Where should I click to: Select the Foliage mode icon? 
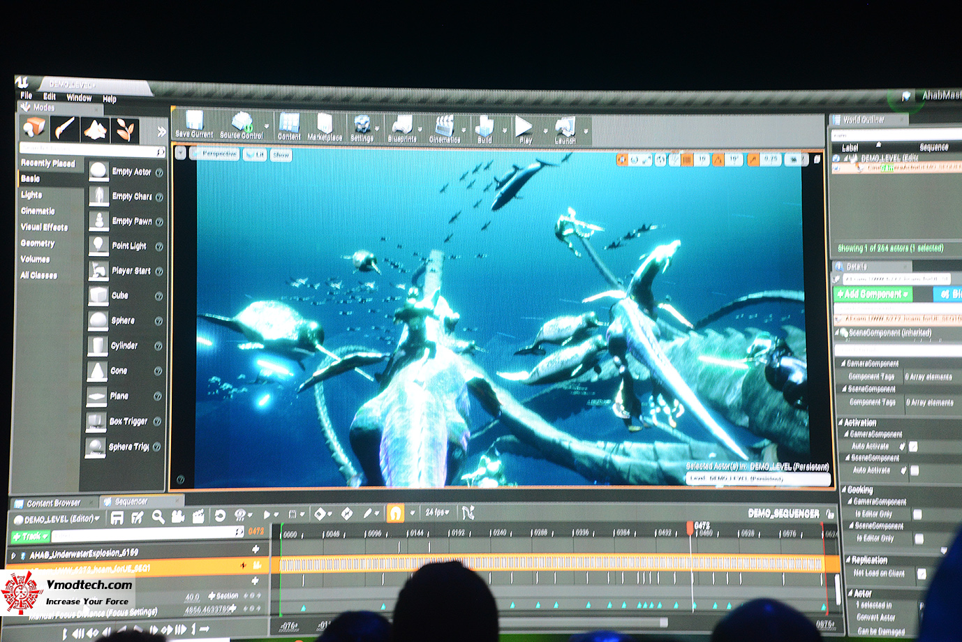(126, 130)
